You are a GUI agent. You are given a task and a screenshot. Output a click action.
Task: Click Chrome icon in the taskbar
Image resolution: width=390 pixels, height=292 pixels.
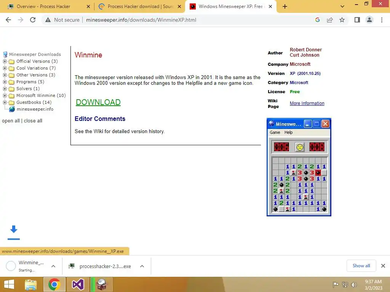tap(54, 284)
